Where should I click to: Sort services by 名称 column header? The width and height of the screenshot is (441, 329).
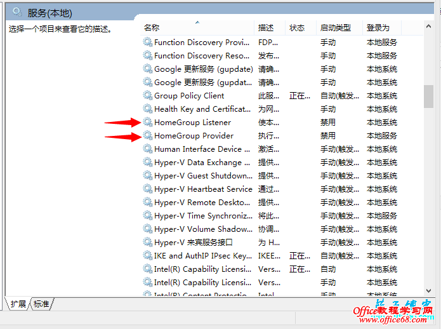[197, 27]
